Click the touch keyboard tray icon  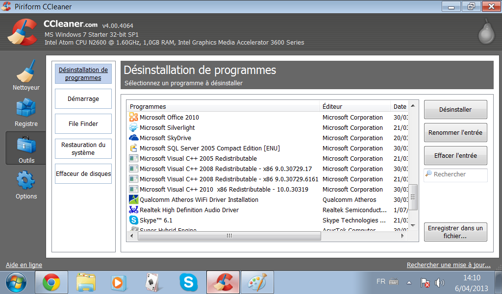394,282
